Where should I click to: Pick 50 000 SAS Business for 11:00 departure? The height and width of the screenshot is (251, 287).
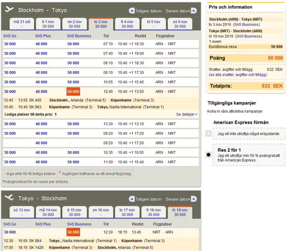73,162
